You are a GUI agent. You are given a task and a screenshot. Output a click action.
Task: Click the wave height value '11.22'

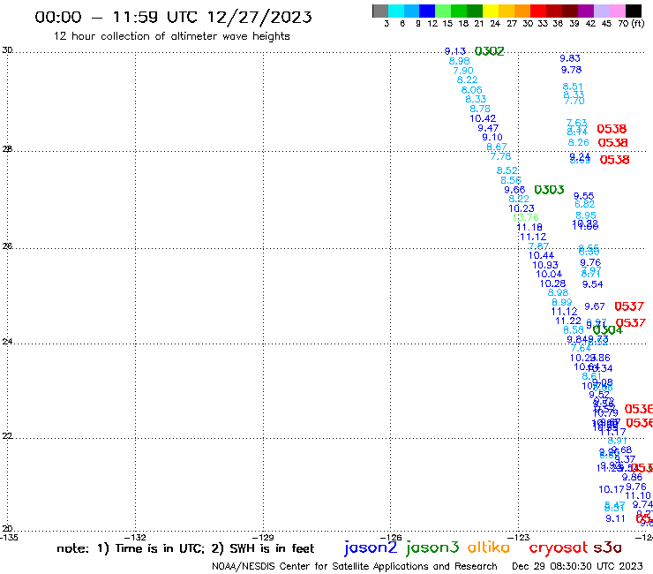click(568, 321)
